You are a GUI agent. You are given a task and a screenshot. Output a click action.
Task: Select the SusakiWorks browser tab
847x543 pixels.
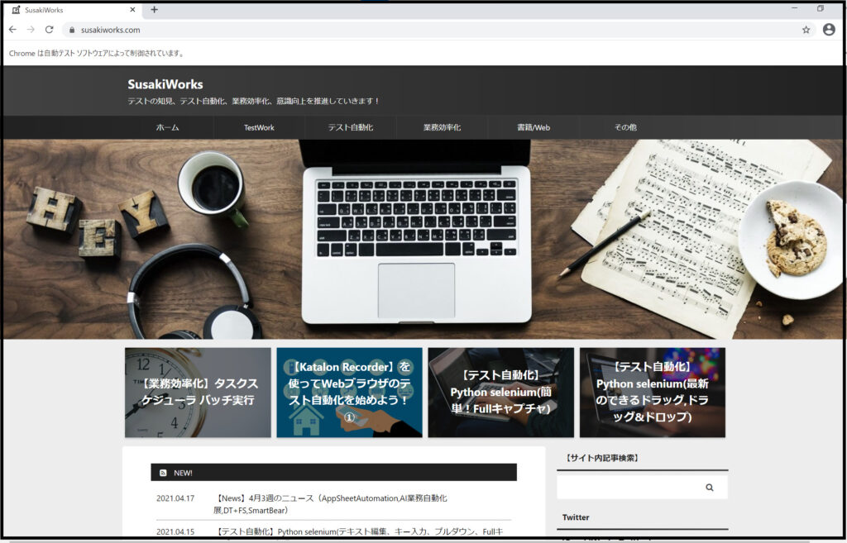click(73, 10)
